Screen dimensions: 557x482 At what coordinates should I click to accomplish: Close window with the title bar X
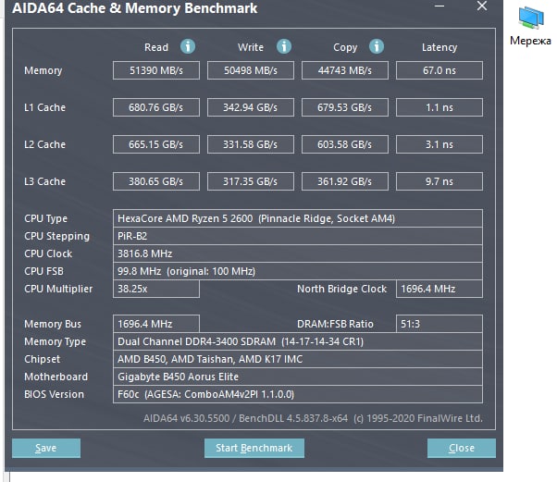(482, 6)
